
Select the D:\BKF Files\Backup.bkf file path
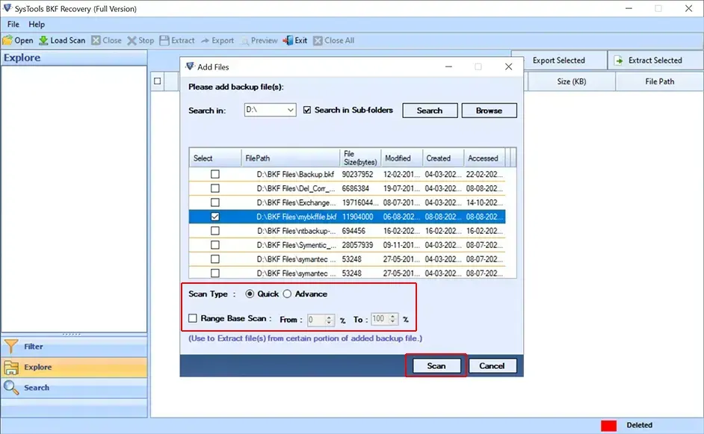click(295, 174)
